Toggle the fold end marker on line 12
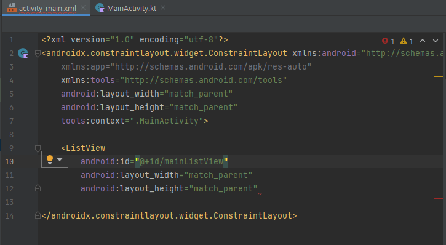Image resolution: width=446 pixels, height=245 pixels. click(38, 188)
